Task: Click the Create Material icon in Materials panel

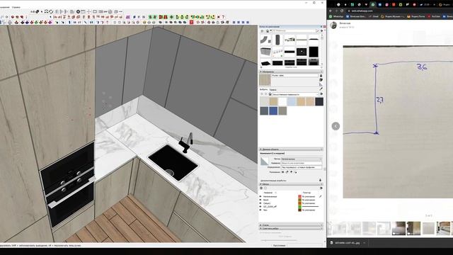Action: (x=321, y=80)
